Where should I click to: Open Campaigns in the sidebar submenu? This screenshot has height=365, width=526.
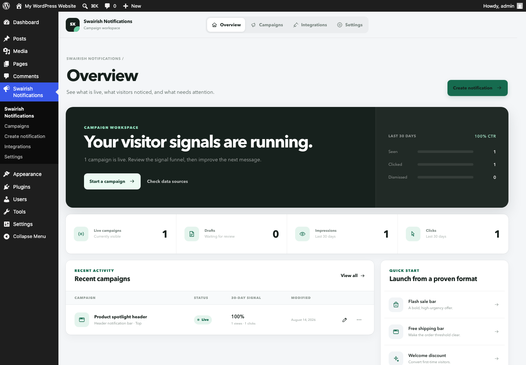pyautogui.click(x=17, y=126)
